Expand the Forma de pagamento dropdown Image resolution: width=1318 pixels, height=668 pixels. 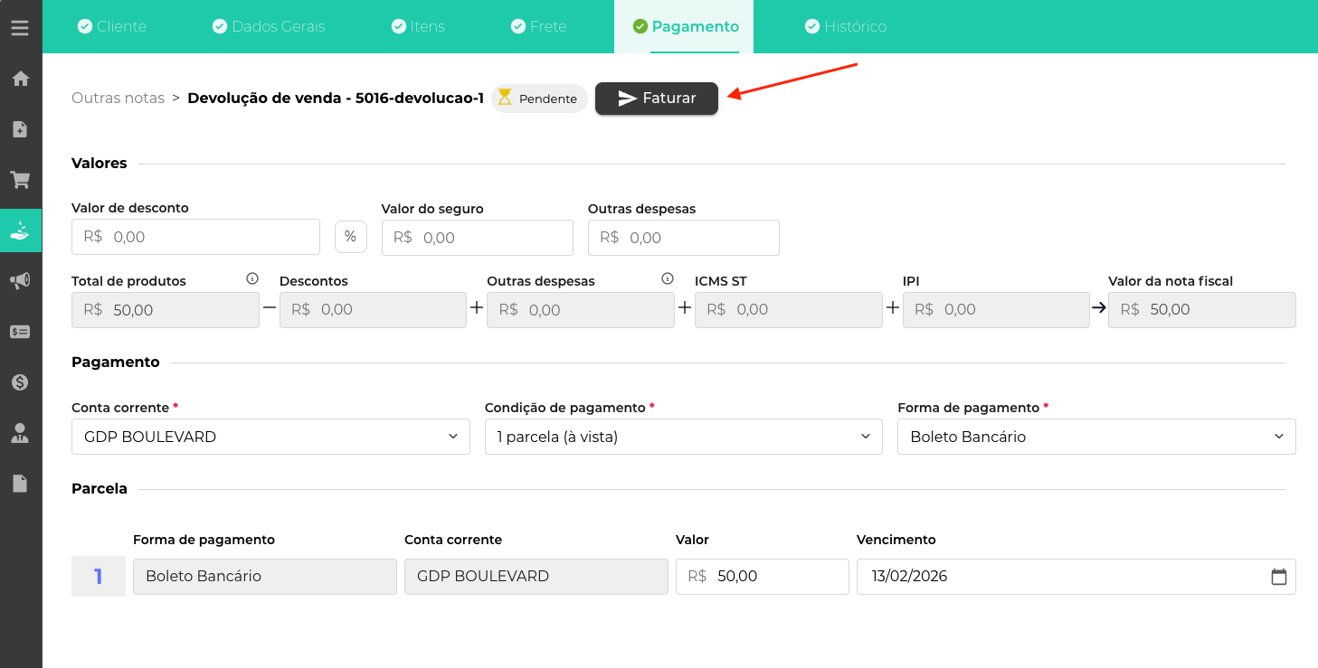(1095, 437)
